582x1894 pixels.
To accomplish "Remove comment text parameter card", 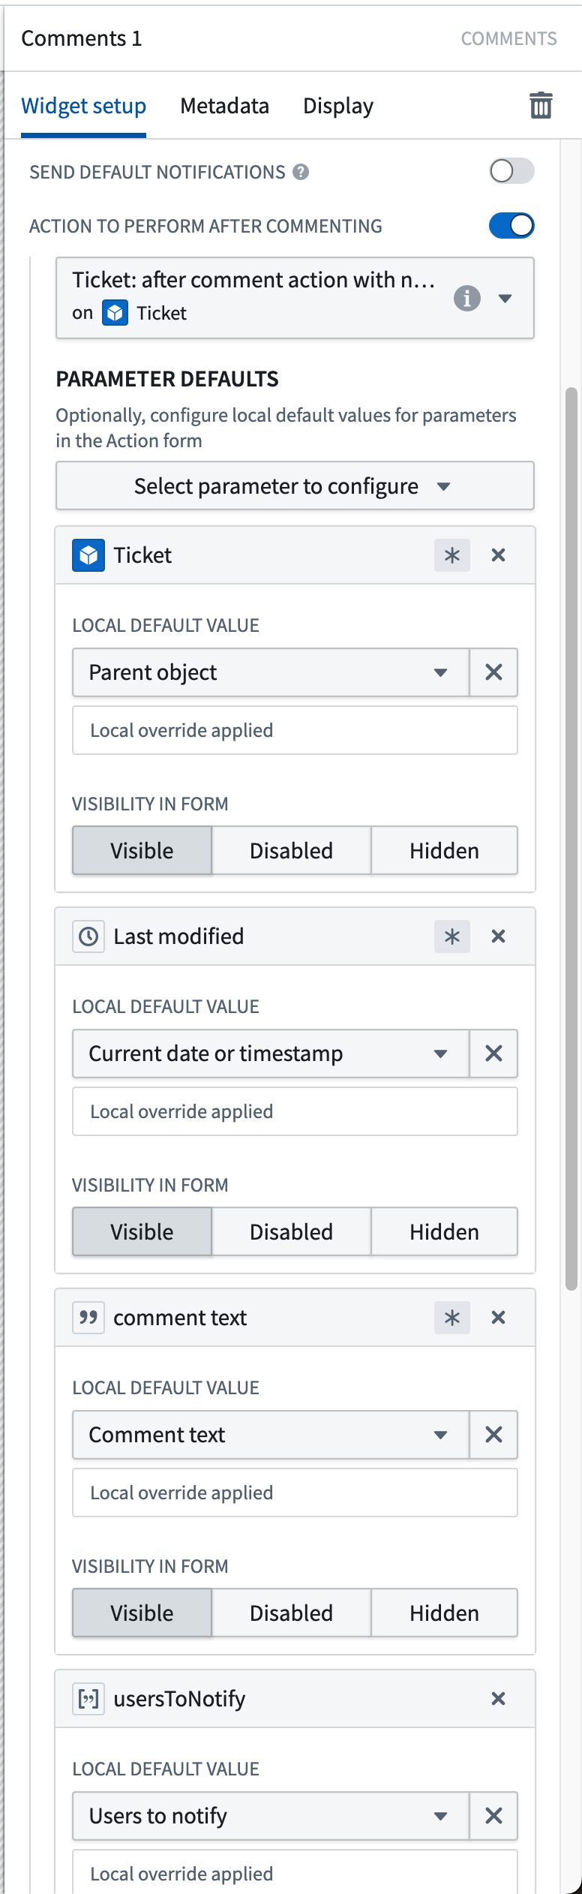I will (x=498, y=1318).
